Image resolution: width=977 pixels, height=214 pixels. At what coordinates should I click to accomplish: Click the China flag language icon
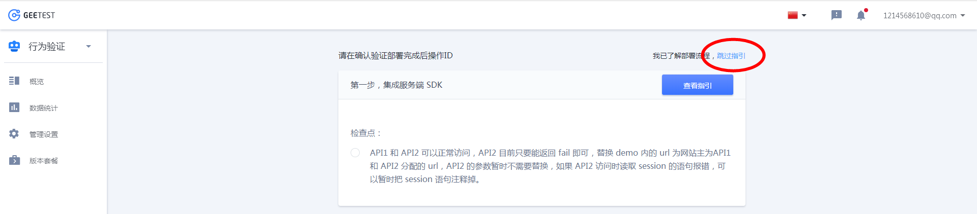tap(793, 15)
